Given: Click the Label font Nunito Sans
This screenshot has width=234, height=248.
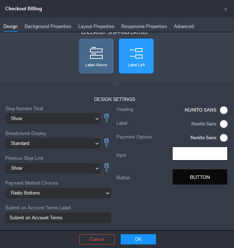Looking at the screenshot, I should 204,124.
